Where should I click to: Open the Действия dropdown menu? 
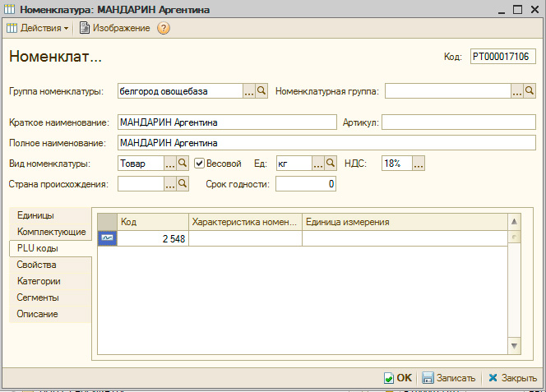click(38, 28)
